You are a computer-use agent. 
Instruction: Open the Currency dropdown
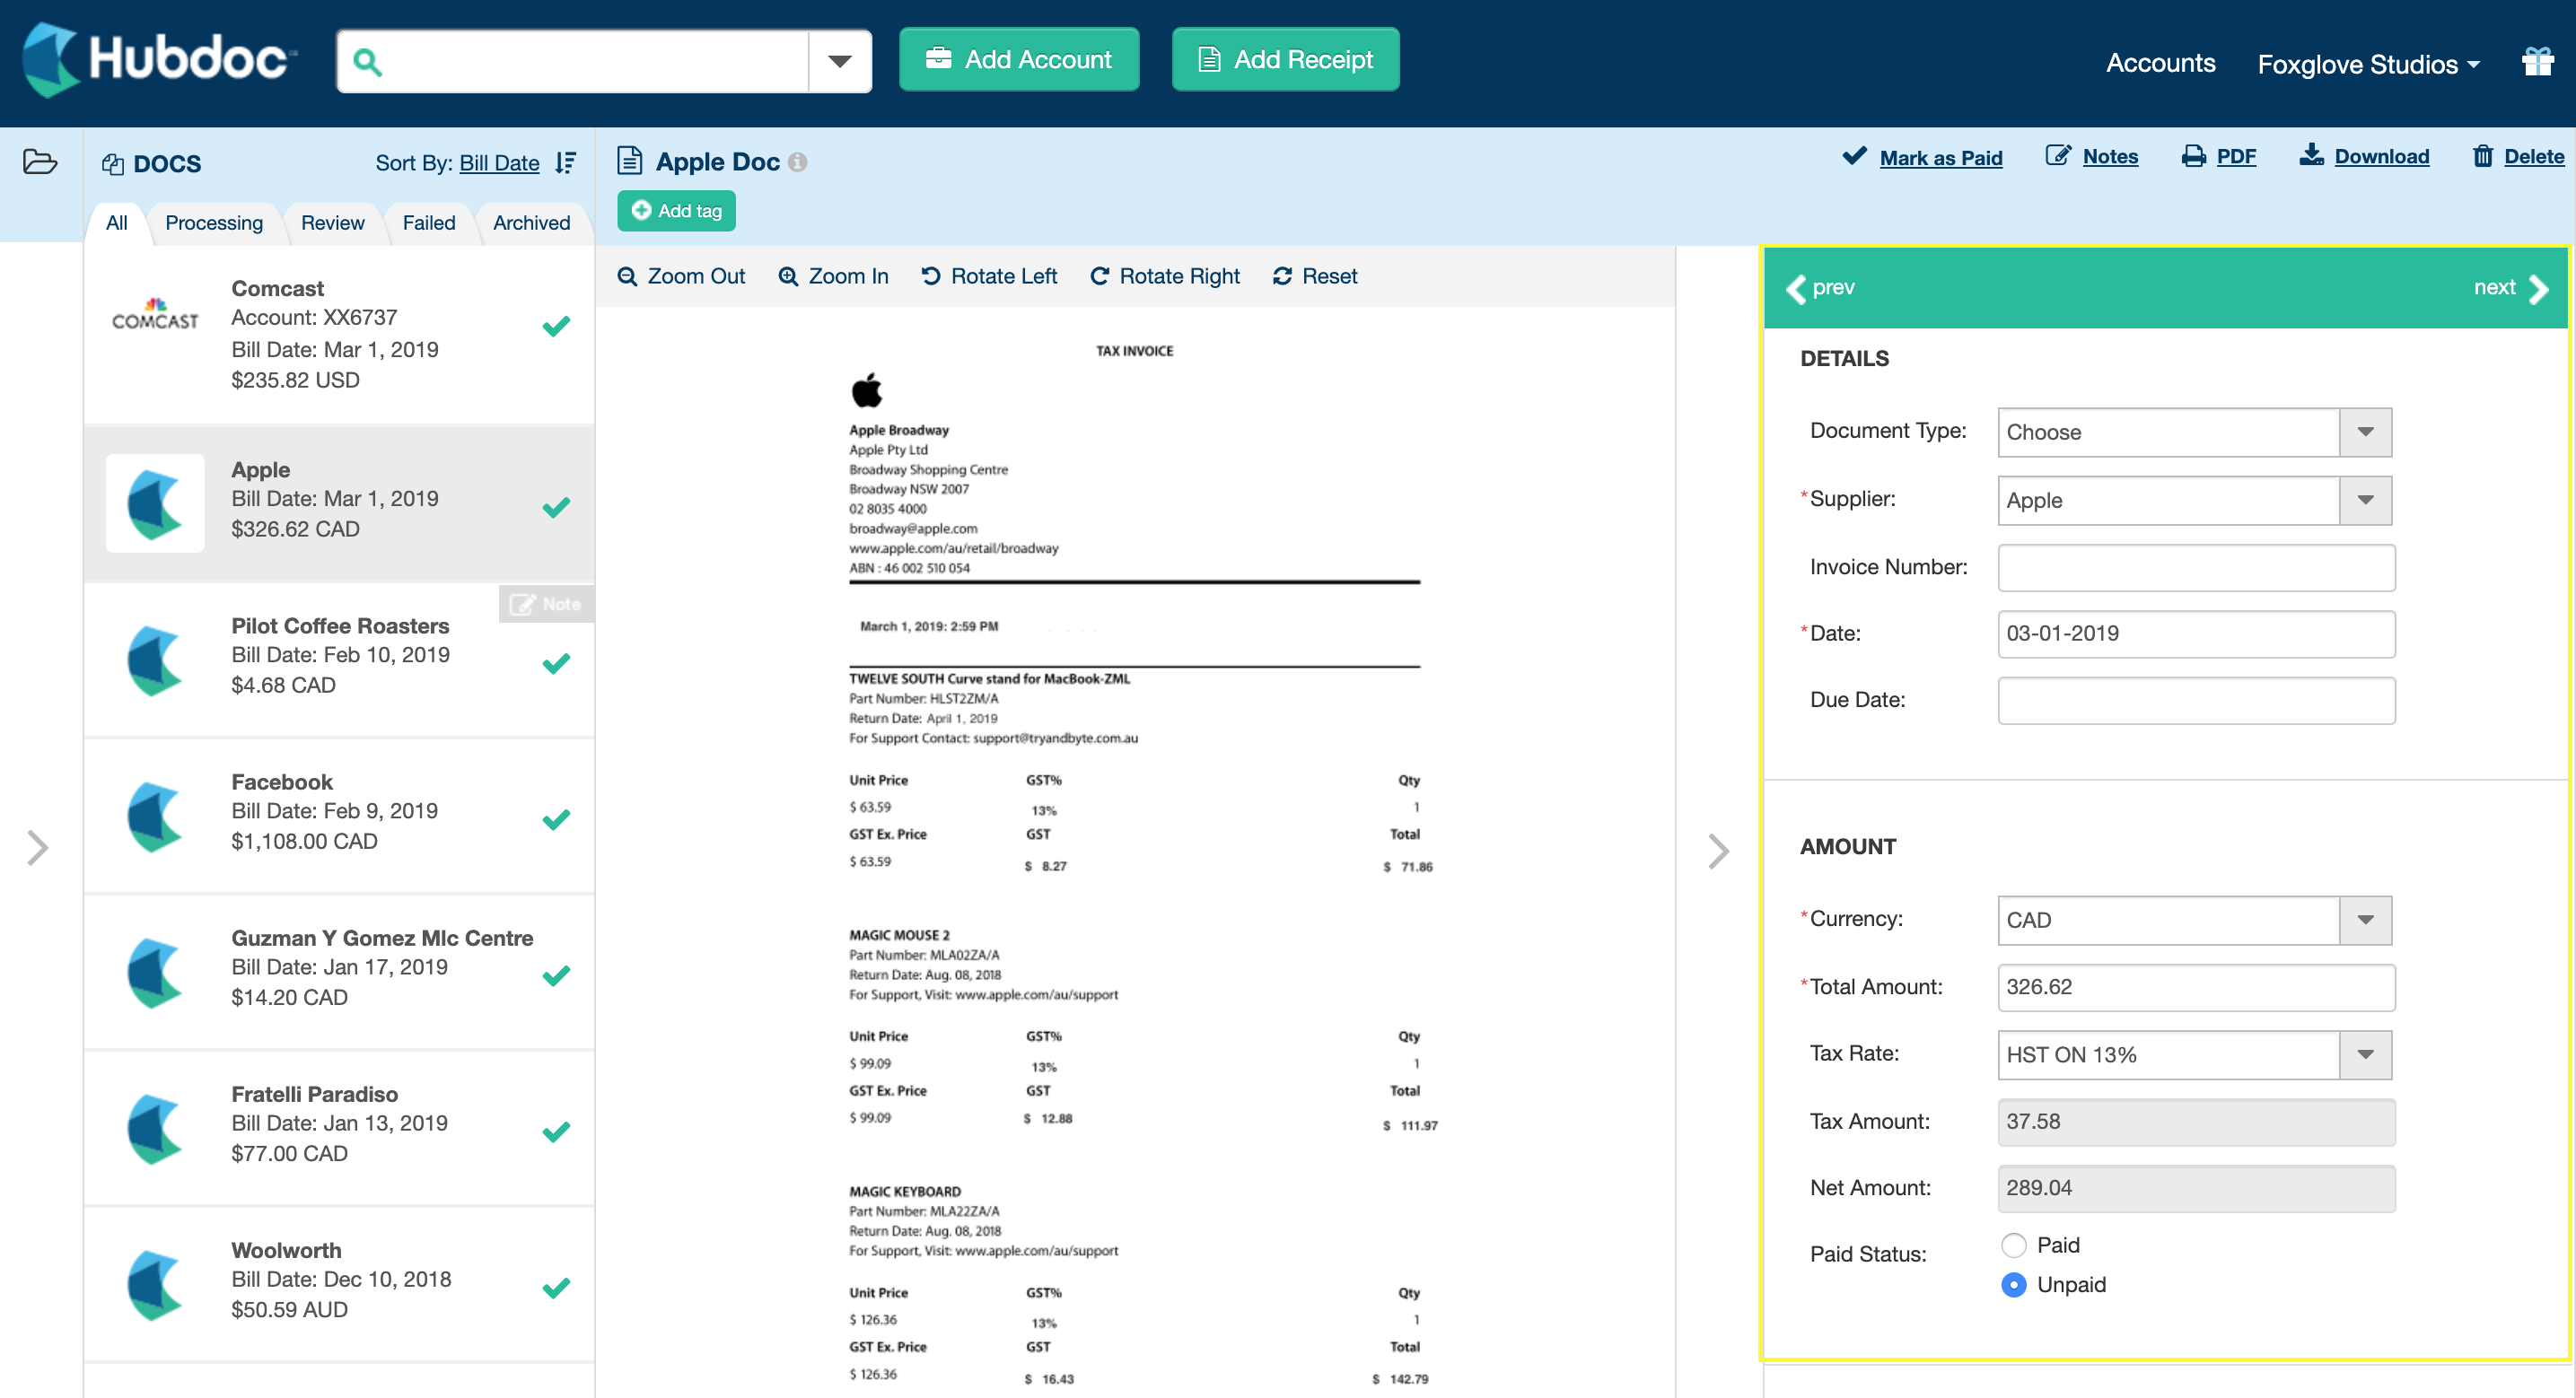click(x=2194, y=920)
